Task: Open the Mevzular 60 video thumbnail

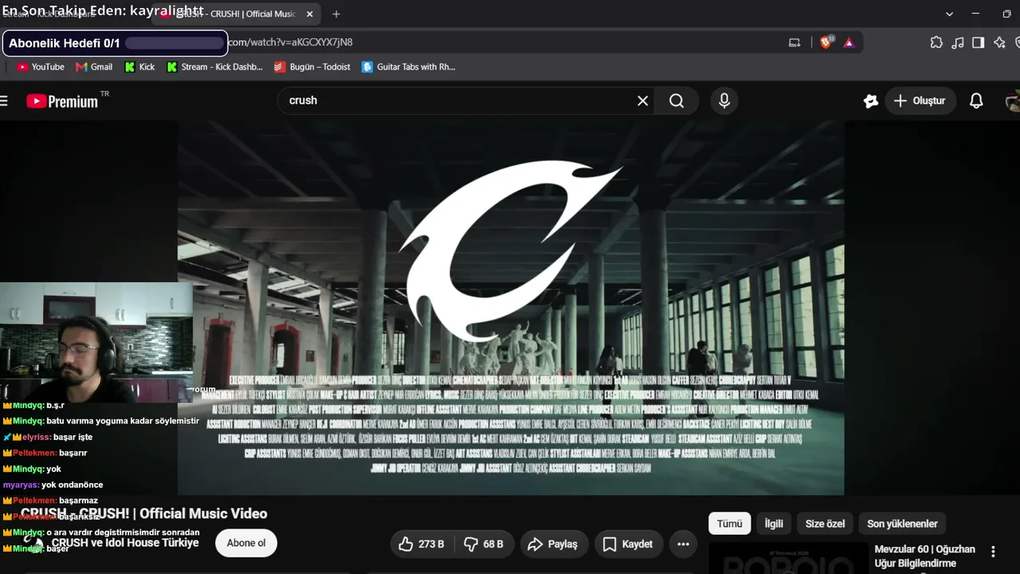Action: [x=788, y=558]
